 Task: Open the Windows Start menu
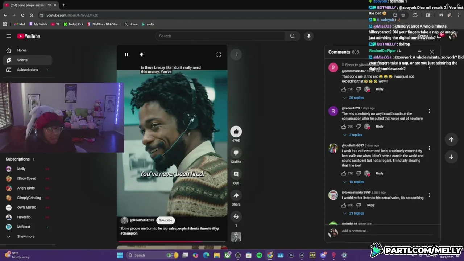120,255
